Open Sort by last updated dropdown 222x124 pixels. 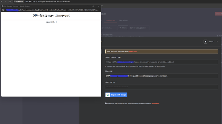coord(139,28)
